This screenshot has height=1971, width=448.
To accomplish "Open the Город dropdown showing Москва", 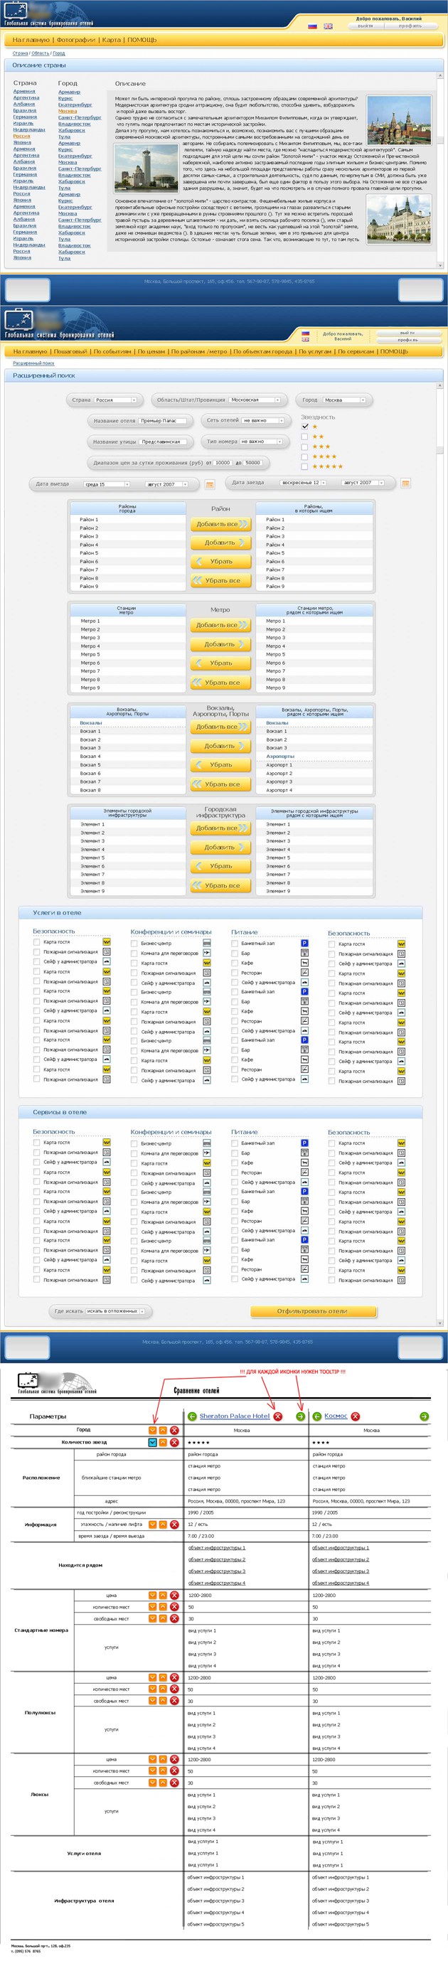I will tap(345, 400).
